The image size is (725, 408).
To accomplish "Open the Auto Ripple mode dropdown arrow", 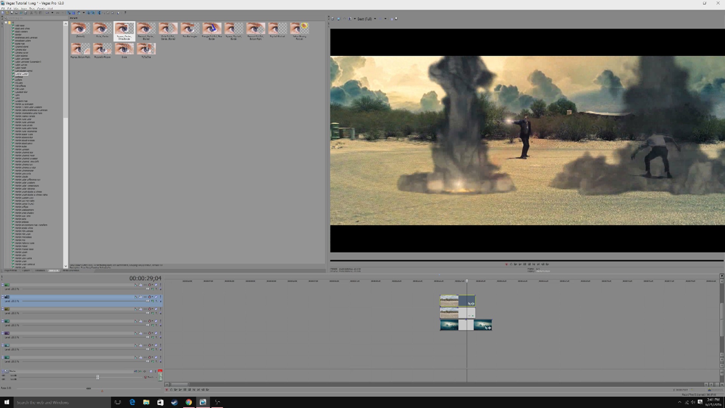I will tap(83, 12).
